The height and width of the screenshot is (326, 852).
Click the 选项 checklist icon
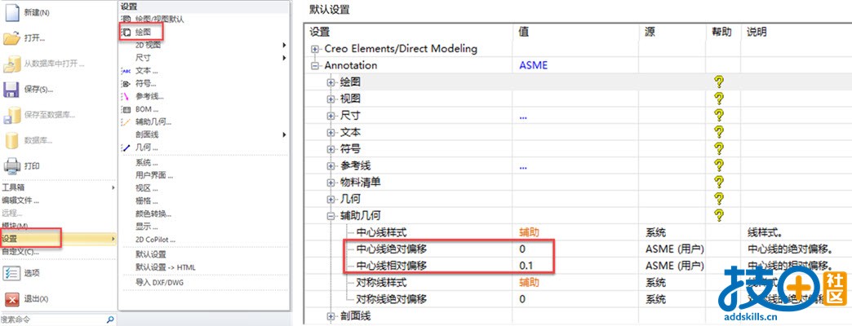pyautogui.click(x=11, y=273)
